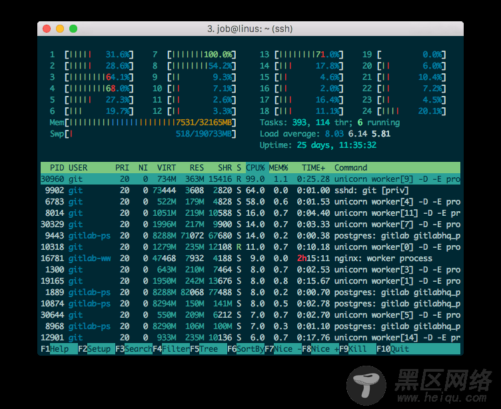Image resolution: width=501 pixels, height=409 pixels.
Task: Select unicorn worker[0] process row
Action: (x=250, y=247)
